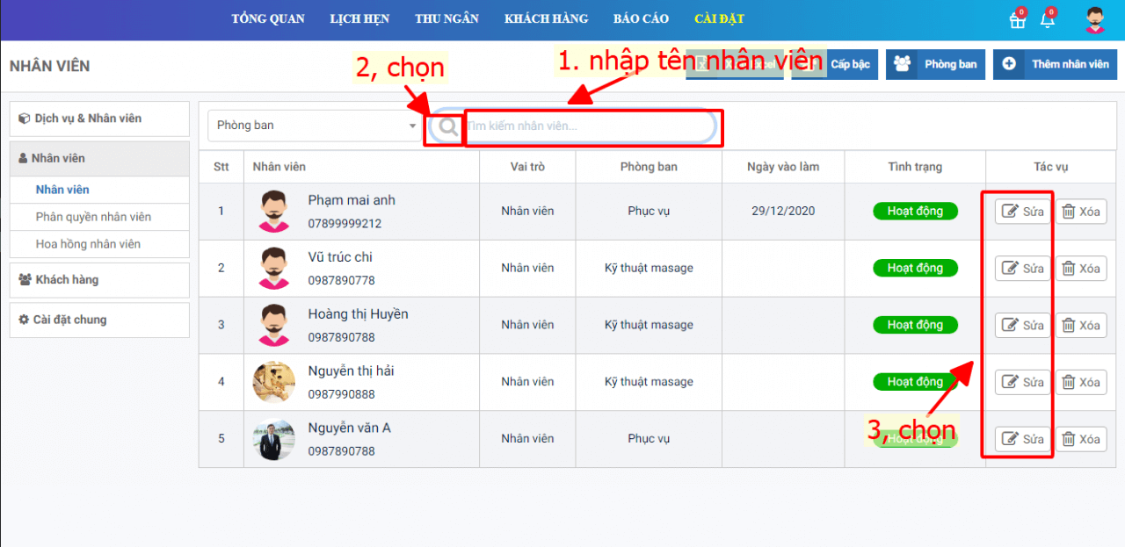Click the magnifying glass search icon

[447, 127]
